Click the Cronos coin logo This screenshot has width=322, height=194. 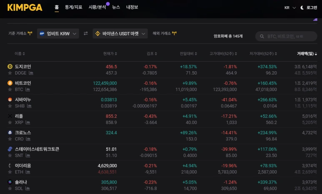click(10, 133)
